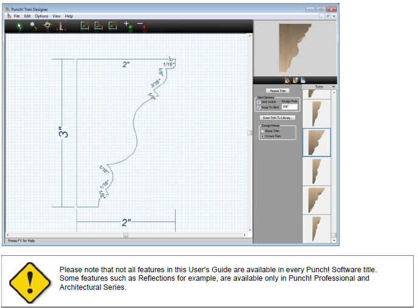
Task: Open the File menu
Action: point(17,16)
